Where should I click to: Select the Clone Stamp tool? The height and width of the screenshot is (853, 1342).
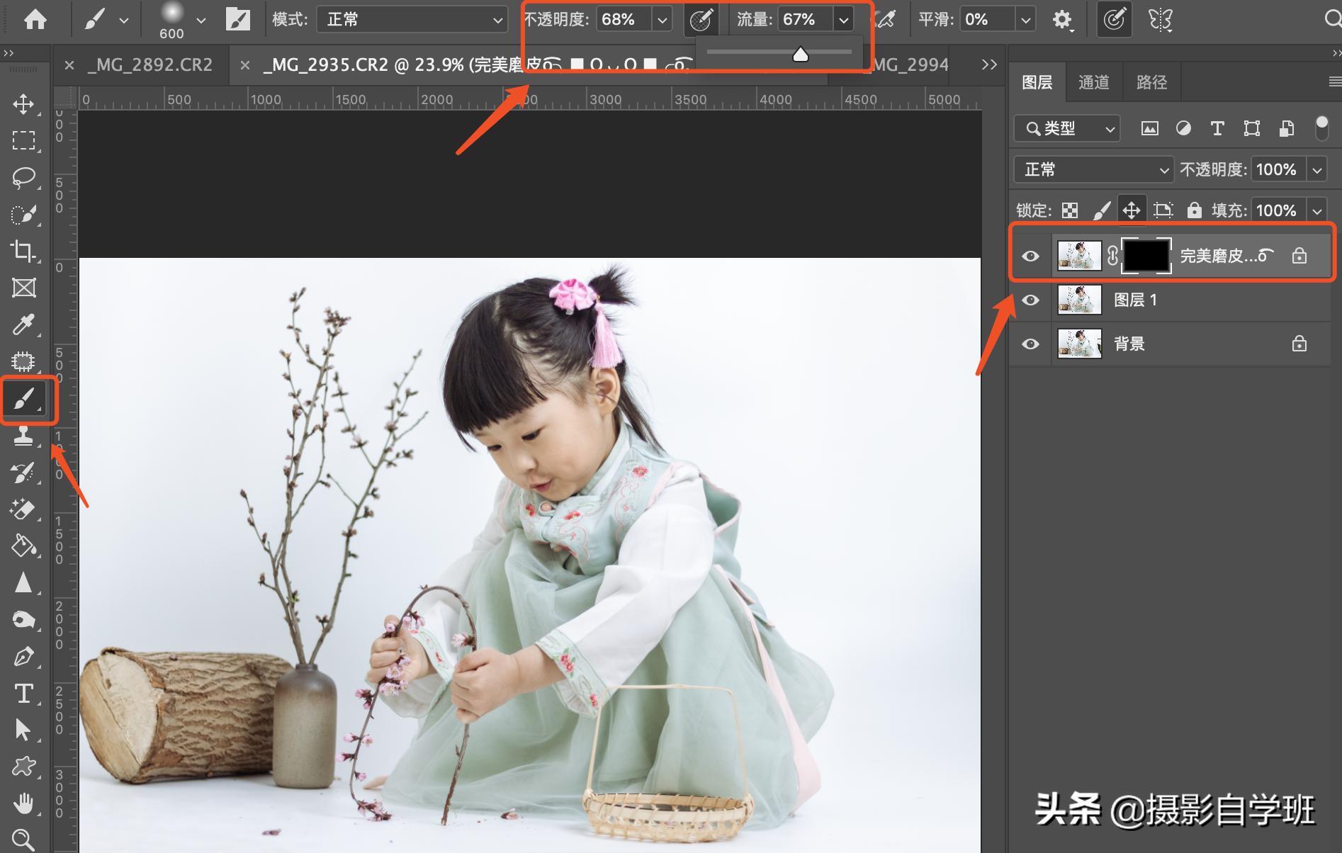coord(24,435)
